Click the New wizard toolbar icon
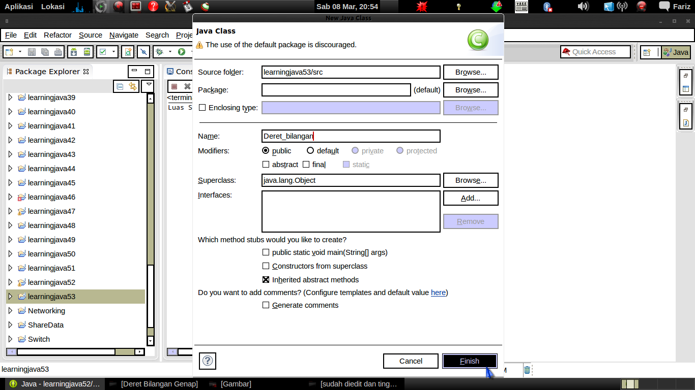This screenshot has width=695, height=390. pos(9,52)
